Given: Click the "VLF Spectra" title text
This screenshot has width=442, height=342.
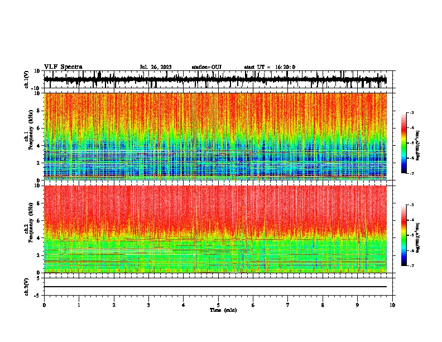Looking at the screenshot, I should click(63, 67).
